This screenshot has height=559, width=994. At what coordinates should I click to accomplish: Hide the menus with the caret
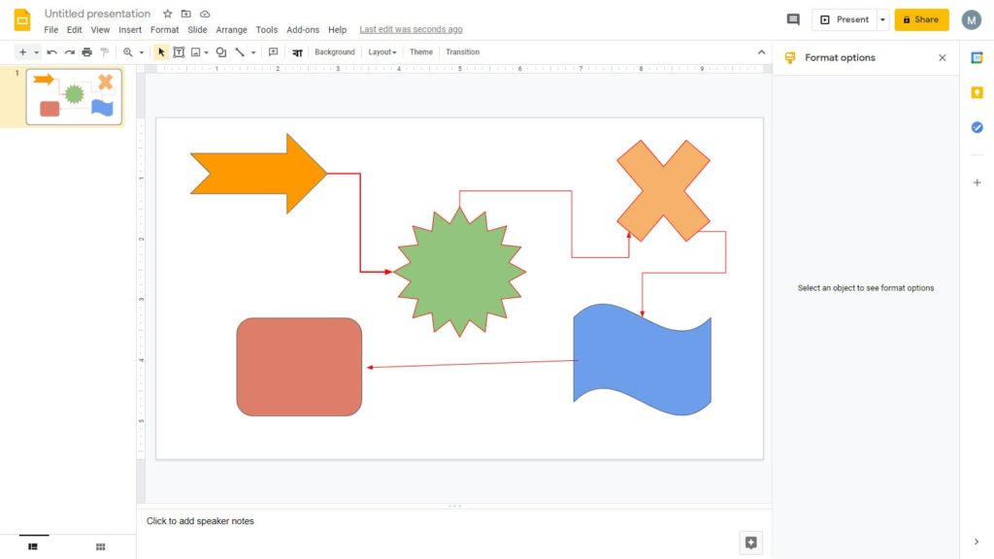[x=761, y=52]
